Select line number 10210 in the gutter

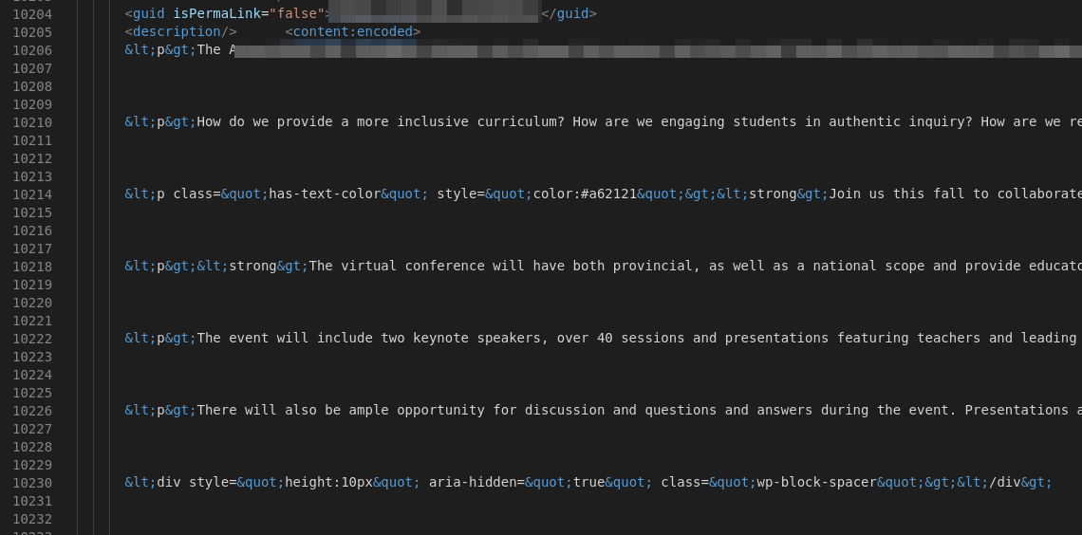click(x=31, y=122)
